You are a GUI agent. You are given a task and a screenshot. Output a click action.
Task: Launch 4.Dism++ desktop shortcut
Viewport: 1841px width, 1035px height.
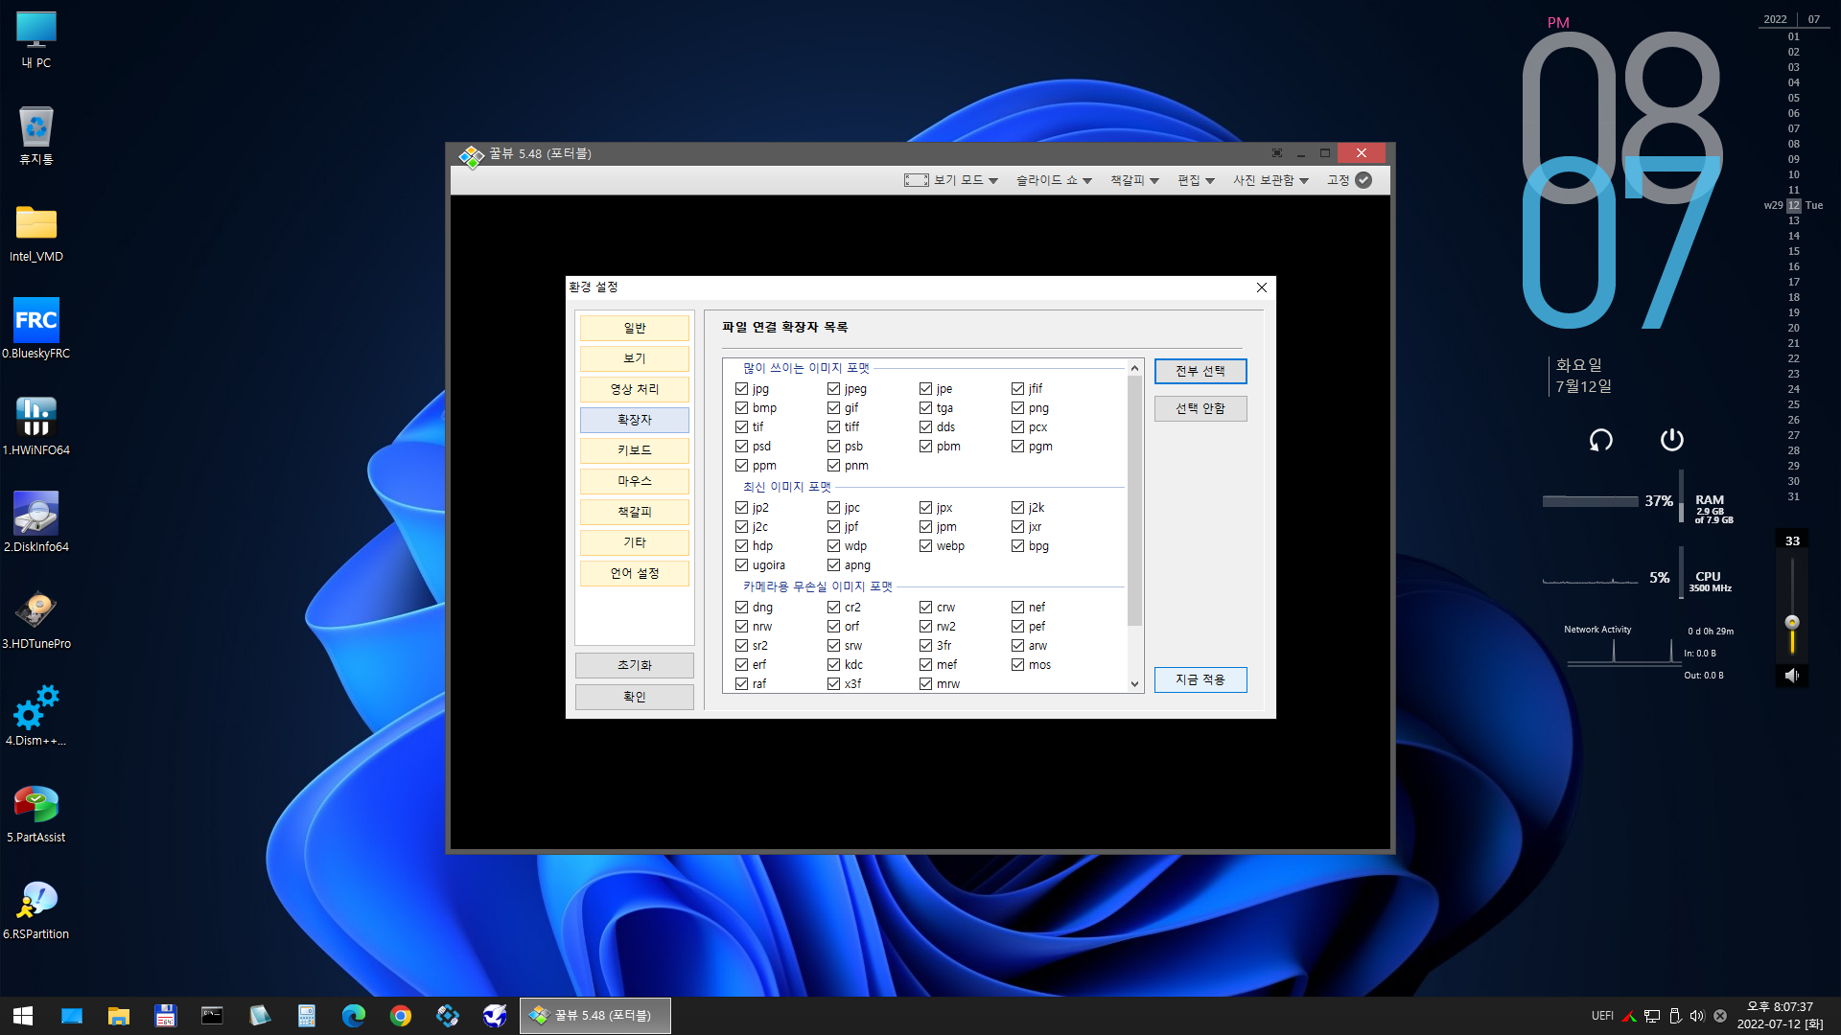[x=36, y=717]
